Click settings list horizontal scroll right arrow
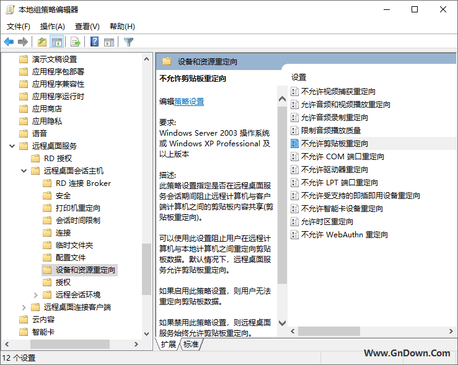Screen dimensions: 458x365 [451, 331]
